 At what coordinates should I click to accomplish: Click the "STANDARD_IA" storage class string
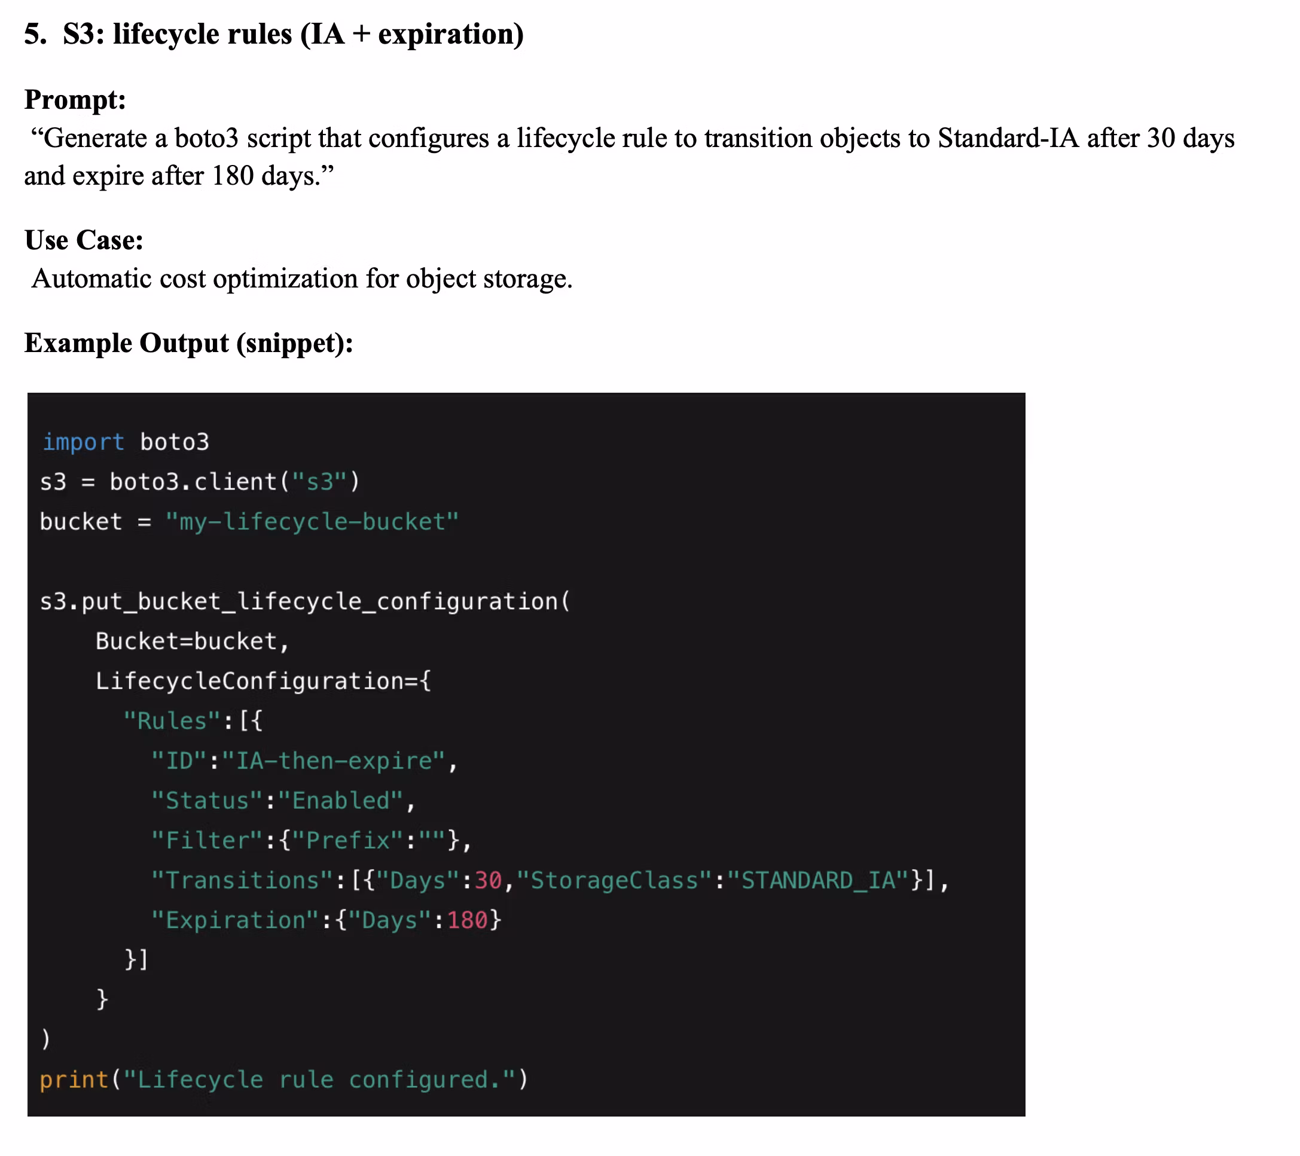[818, 880]
